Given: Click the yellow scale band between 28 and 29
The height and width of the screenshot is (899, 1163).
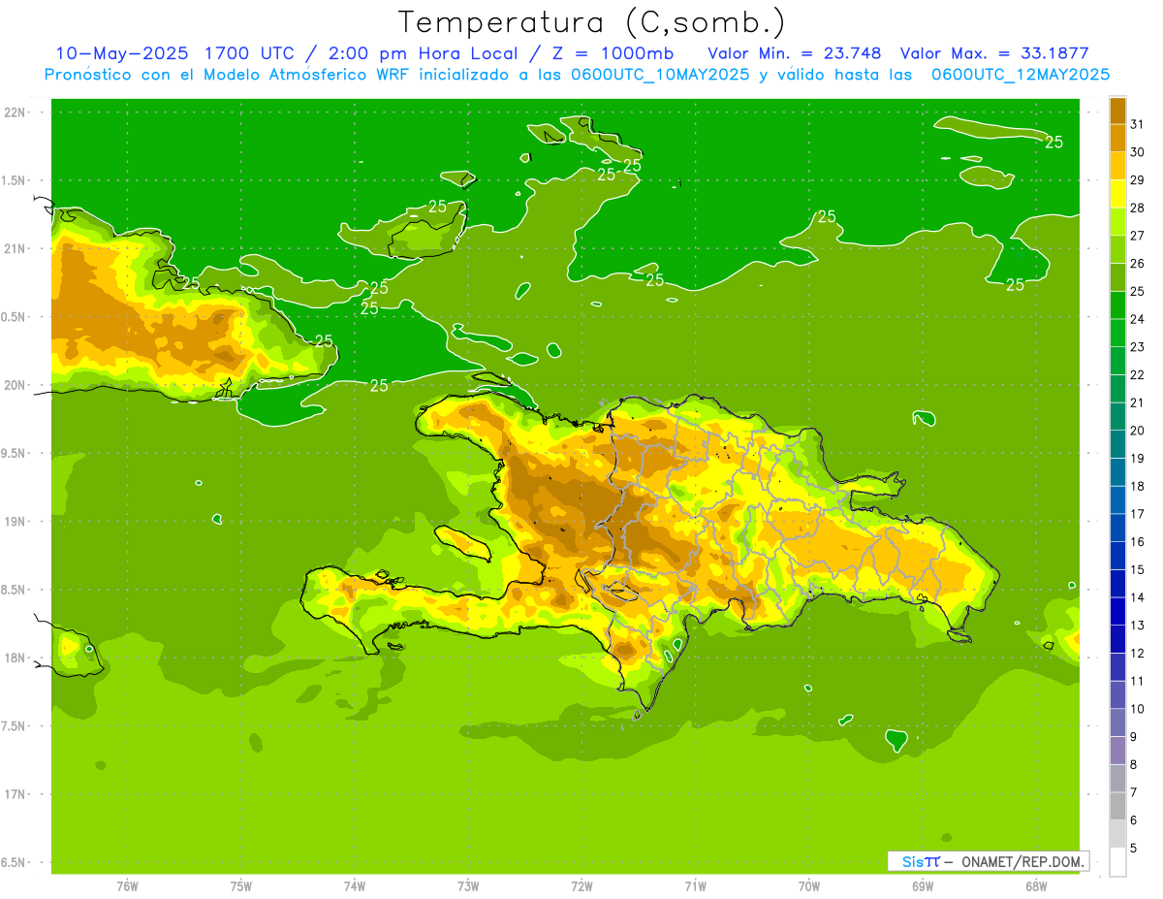Looking at the screenshot, I should pyautogui.click(x=1117, y=194).
